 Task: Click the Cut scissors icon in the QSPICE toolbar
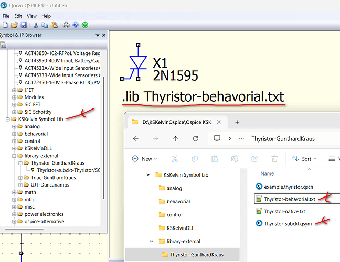pos(36,25)
